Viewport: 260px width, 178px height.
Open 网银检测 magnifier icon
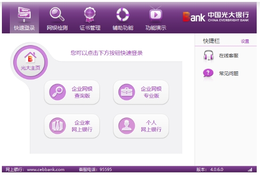coord(57,15)
